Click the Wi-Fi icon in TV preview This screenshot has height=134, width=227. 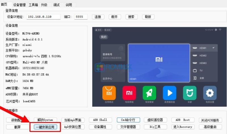coord(220,30)
